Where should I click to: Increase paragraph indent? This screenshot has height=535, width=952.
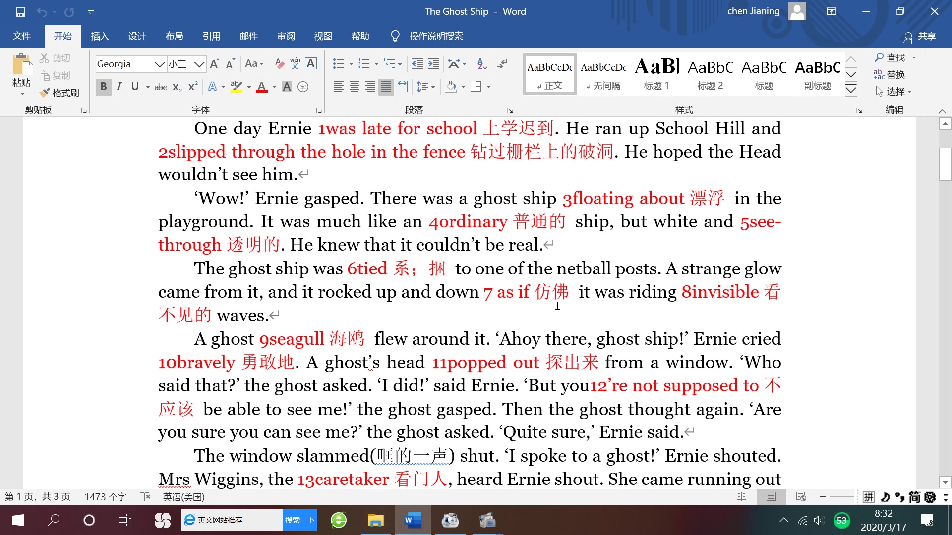coord(433,64)
